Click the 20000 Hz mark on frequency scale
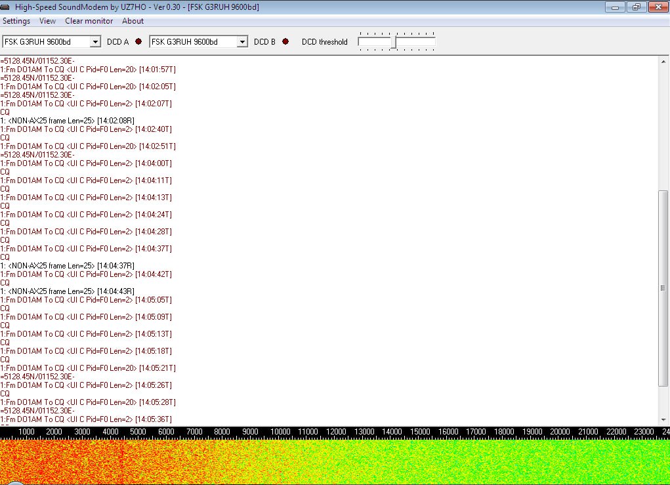The image size is (670, 485). point(560,432)
